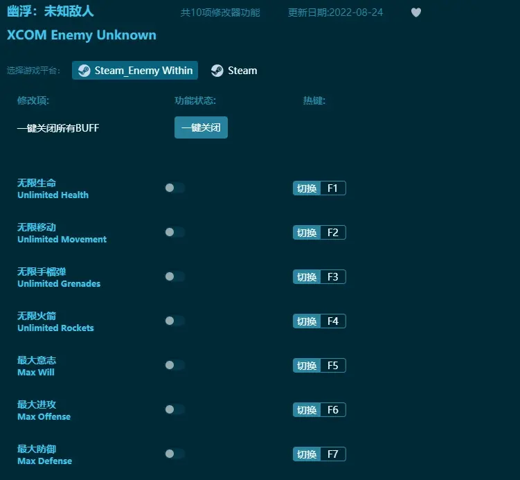Click the F4 hotkey field
The height and width of the screenshot is (480, 520).
(333, 321)
